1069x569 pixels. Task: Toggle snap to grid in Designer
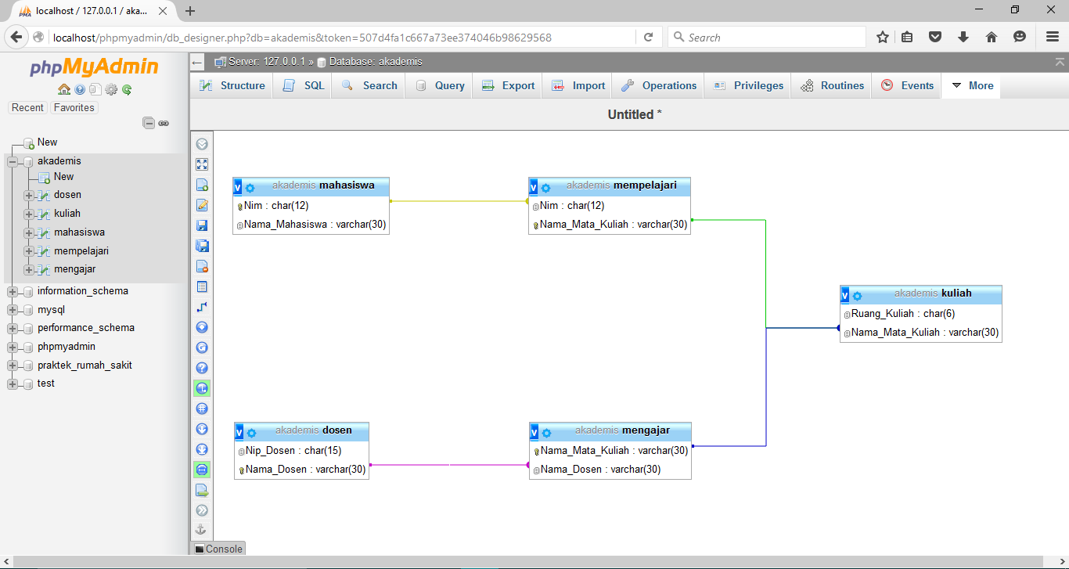point(202,409)
